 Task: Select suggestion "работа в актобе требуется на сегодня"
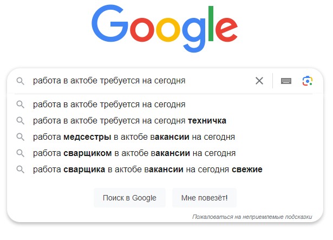coord(109,104)
